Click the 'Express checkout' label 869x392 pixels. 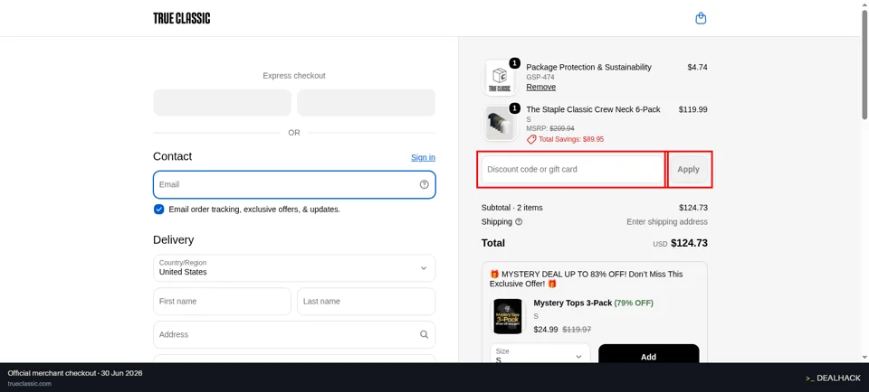(294, 76)
